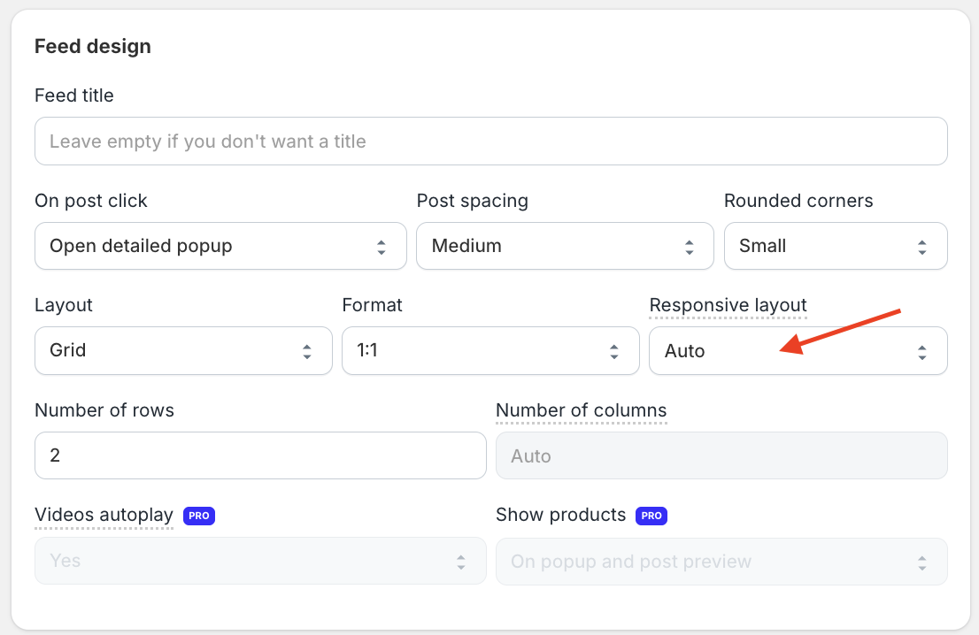Click the Number of columns label
This screenshot has width=979, height=635.
click(581, 410)
